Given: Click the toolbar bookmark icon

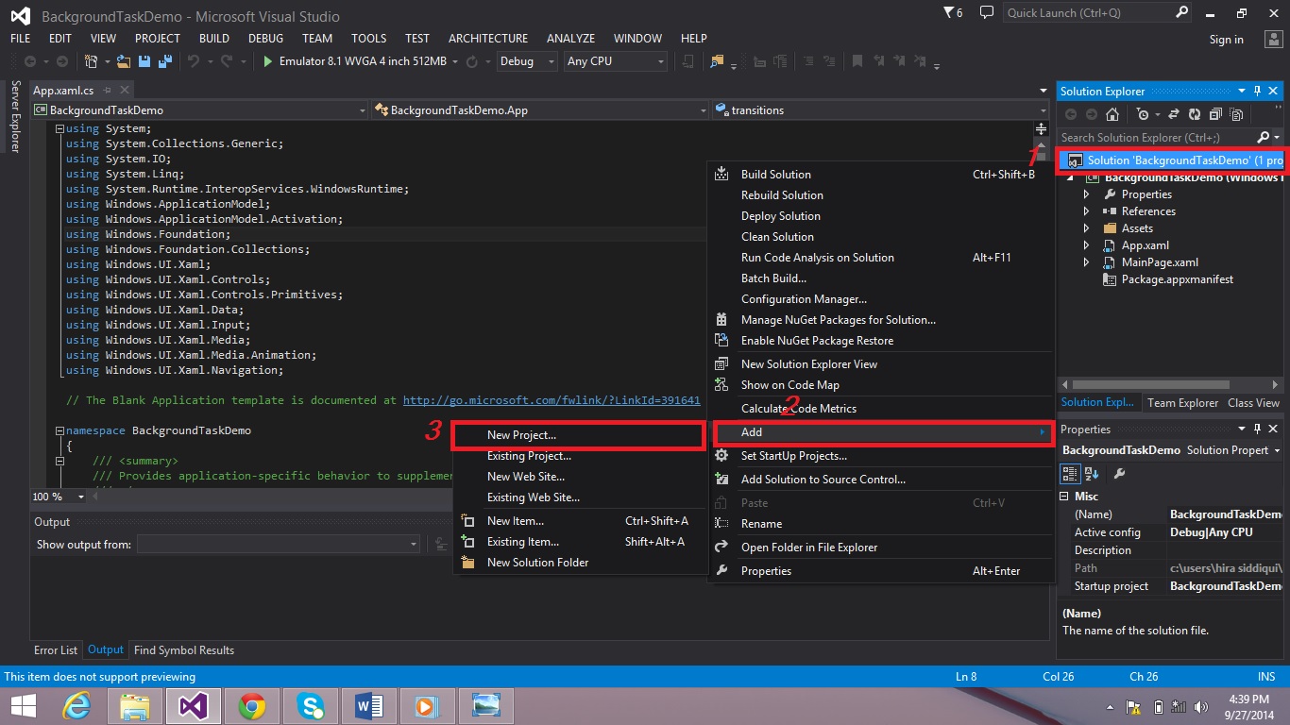Looking at the screenshot, I should pos(857,61).
